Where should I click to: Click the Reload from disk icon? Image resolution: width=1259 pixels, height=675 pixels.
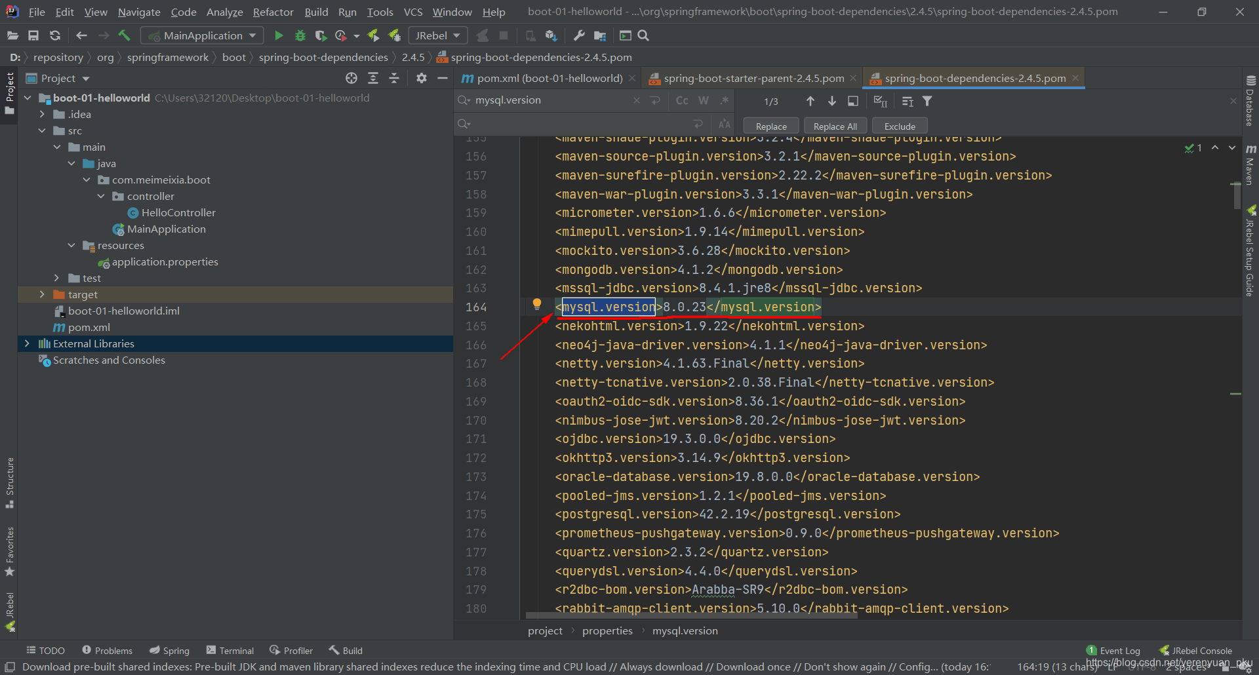55,35
